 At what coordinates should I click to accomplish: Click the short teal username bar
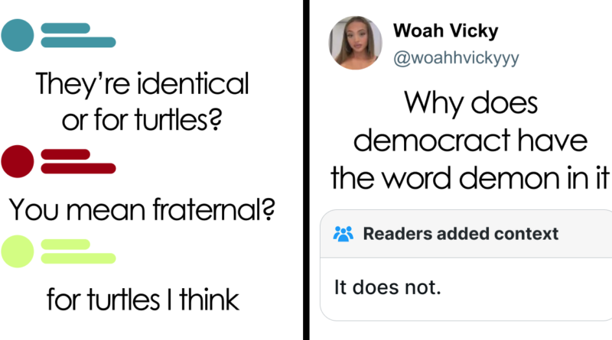64,28
